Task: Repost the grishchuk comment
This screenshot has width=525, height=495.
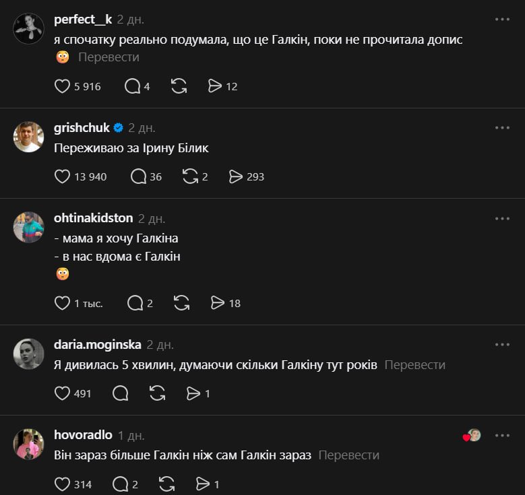Action: 191,176
